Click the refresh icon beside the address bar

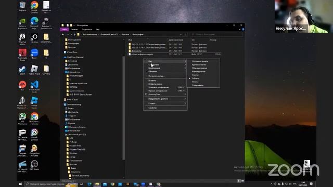185,34
